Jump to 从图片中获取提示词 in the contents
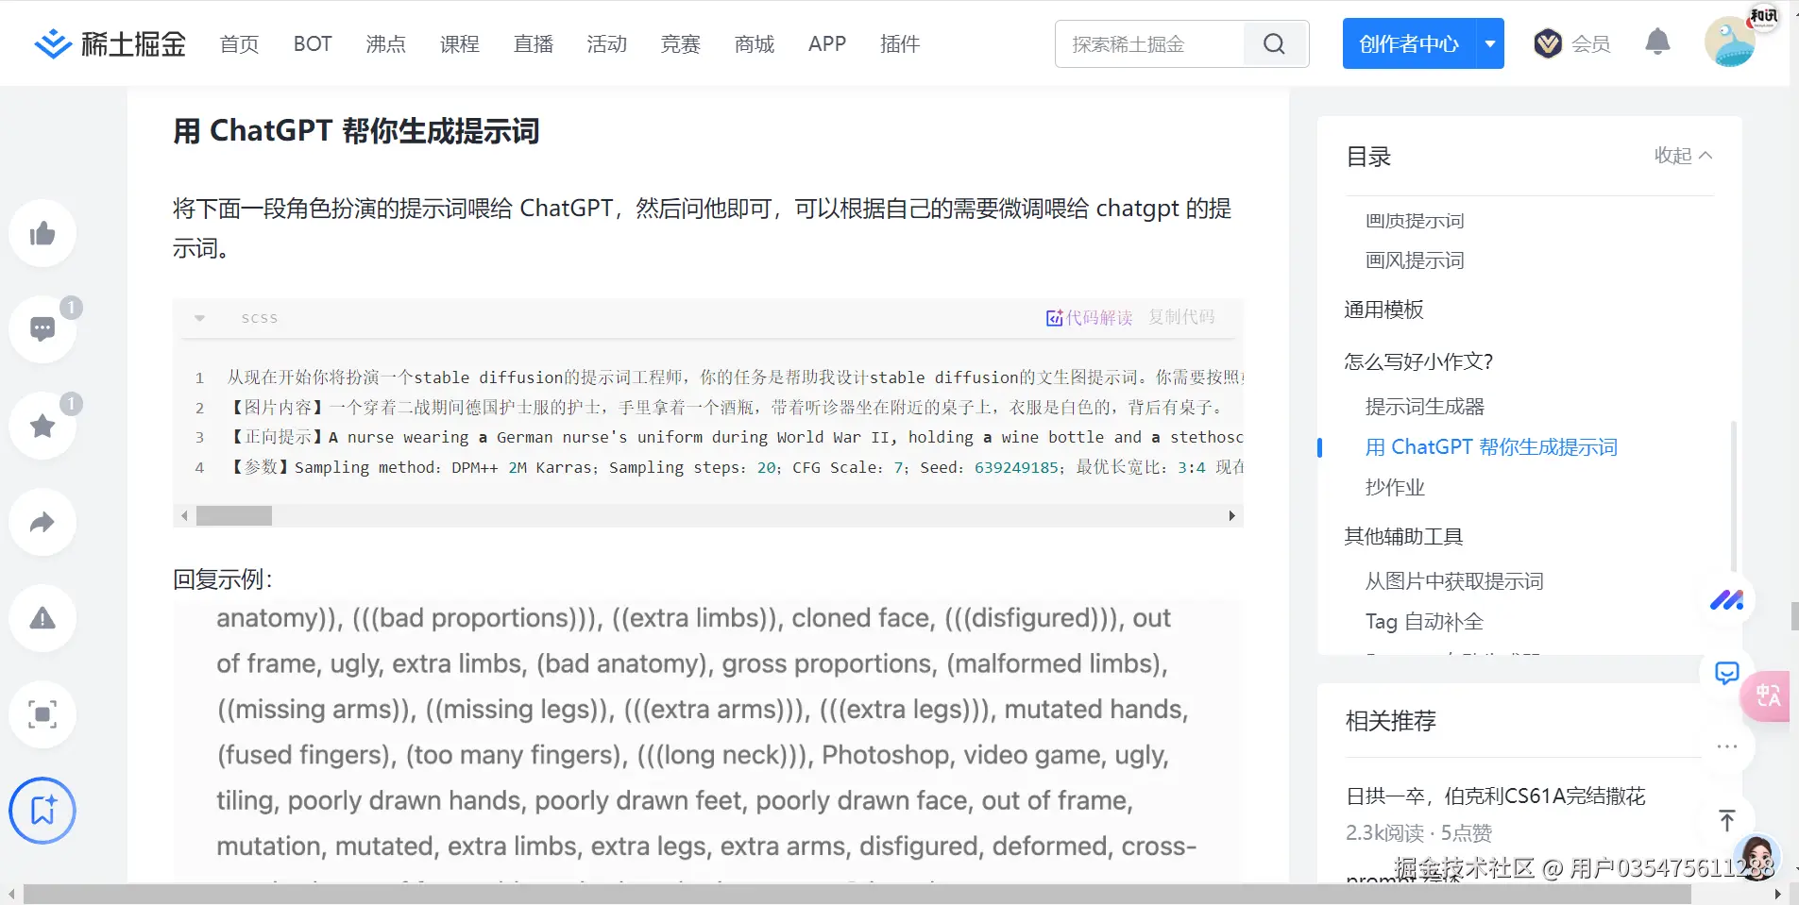 (1454, 581)
